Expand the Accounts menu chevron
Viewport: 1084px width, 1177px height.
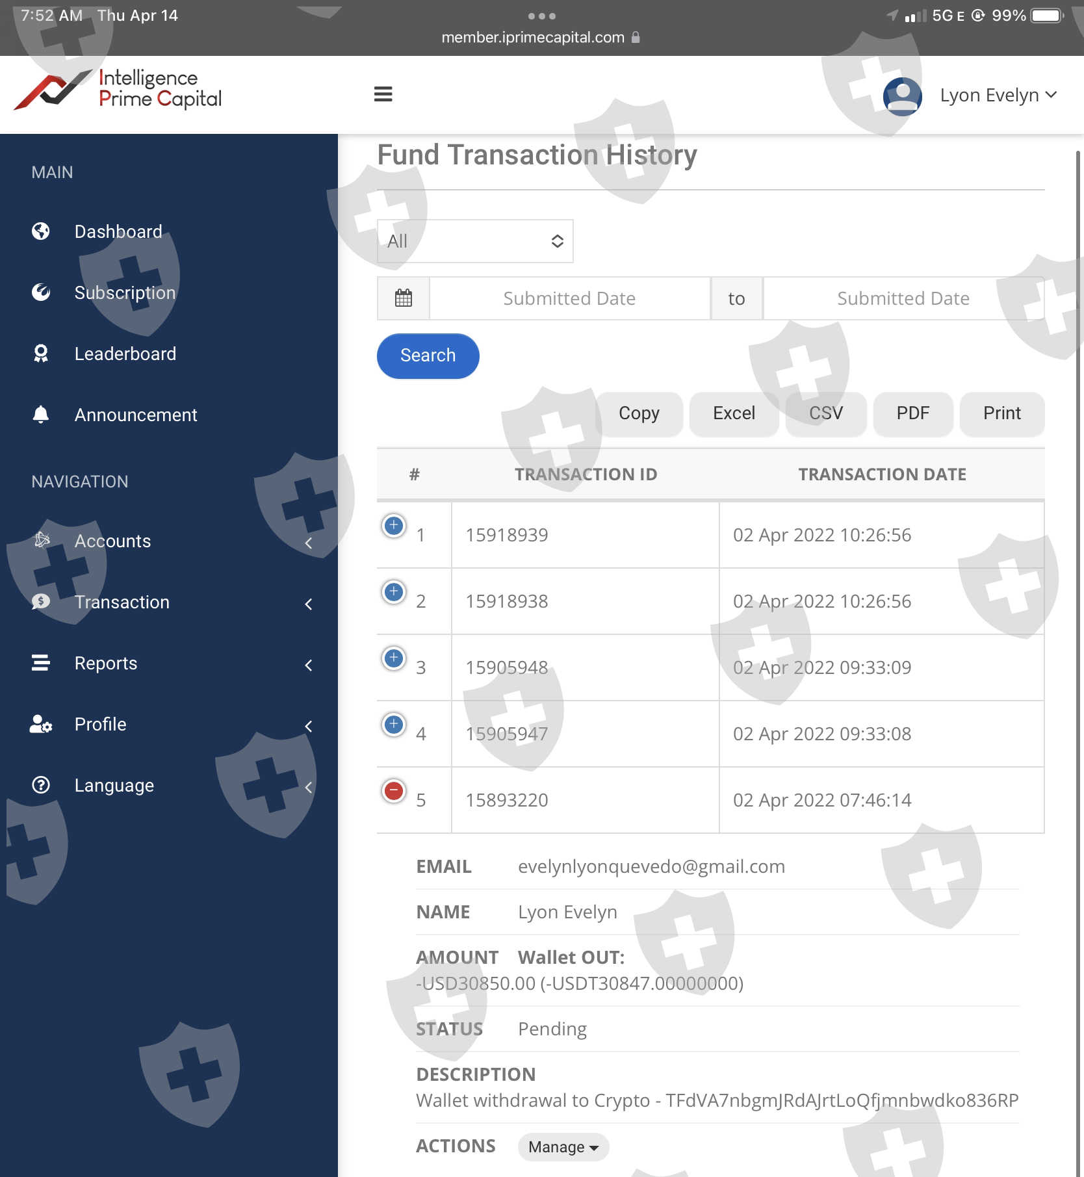pos(309,543)
